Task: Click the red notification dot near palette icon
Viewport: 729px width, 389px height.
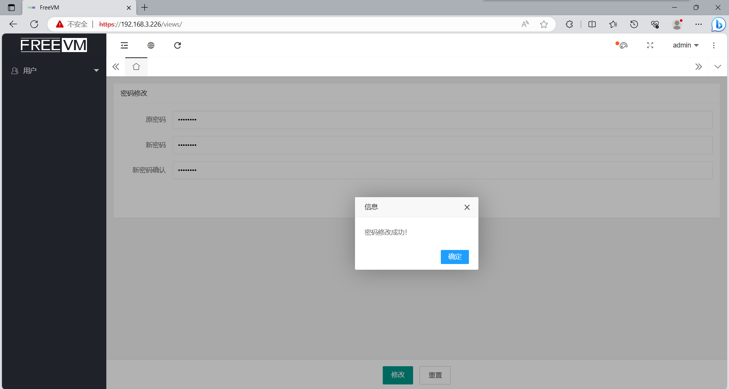Action: click(x=617, y=43)
